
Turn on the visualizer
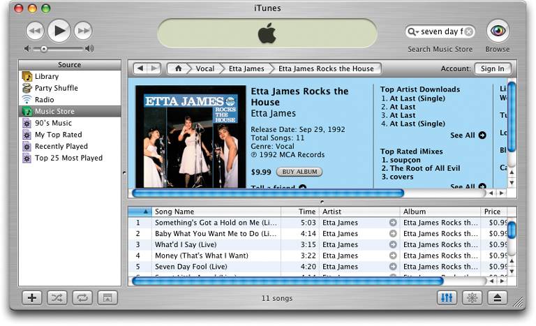472,297
